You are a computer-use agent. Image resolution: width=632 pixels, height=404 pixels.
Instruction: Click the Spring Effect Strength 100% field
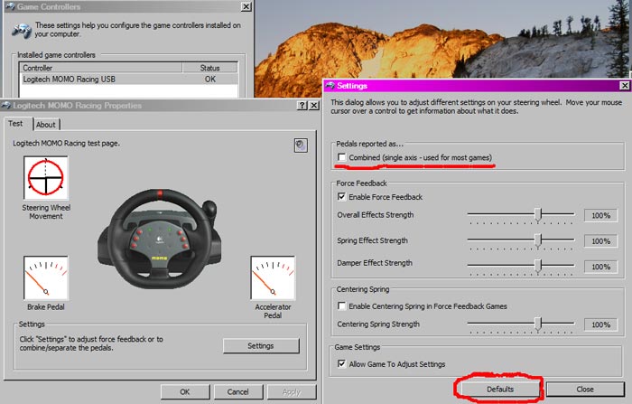(601, 241)
